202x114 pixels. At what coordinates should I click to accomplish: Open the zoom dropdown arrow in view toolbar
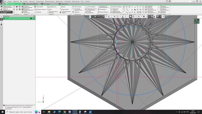[120, 17]
